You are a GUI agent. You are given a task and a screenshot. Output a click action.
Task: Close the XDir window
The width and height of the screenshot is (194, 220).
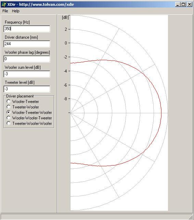(190, 4)
